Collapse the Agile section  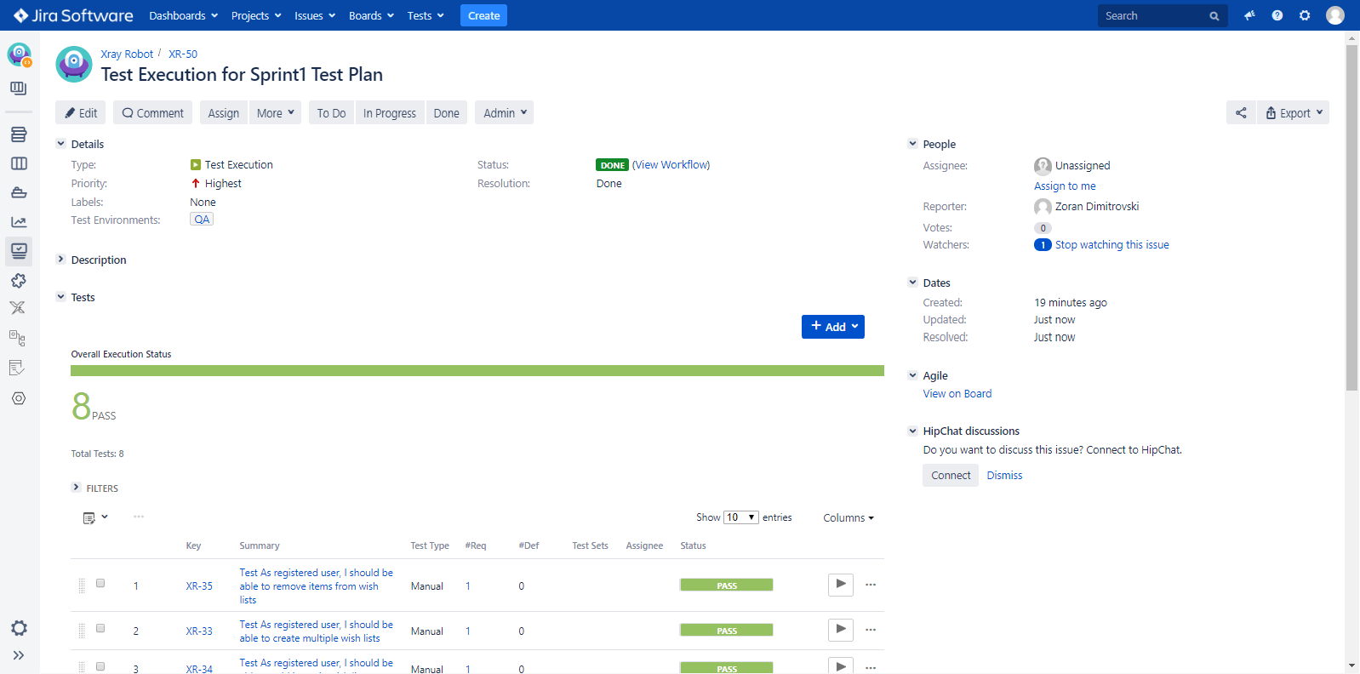(912, 375)
